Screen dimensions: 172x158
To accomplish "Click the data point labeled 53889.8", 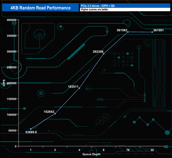I will coord(31,129).
